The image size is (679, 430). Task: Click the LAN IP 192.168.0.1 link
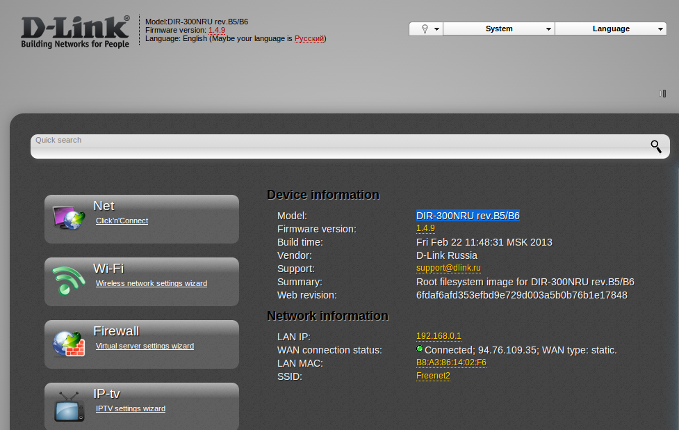coord(439,336)
